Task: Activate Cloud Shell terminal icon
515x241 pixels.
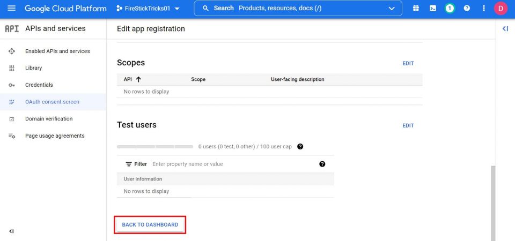Action: click(x=433, y=9)
